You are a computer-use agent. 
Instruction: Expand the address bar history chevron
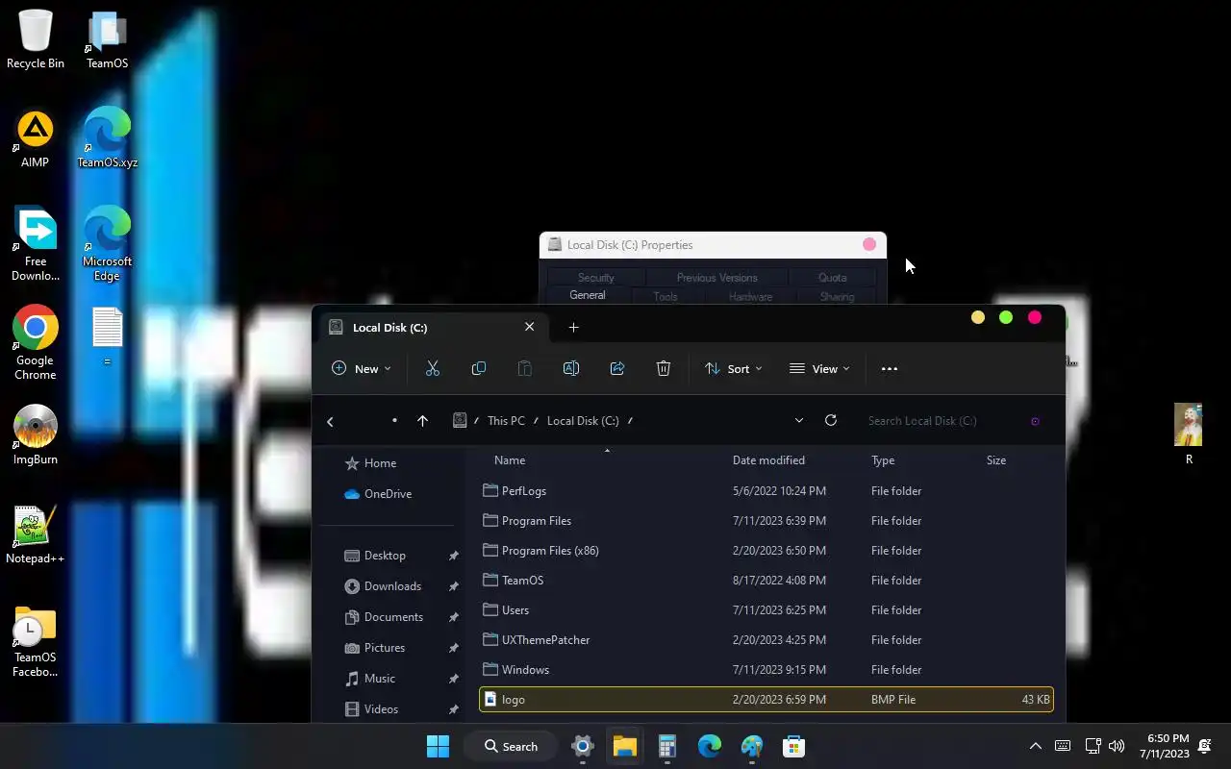tap(799, 420)
